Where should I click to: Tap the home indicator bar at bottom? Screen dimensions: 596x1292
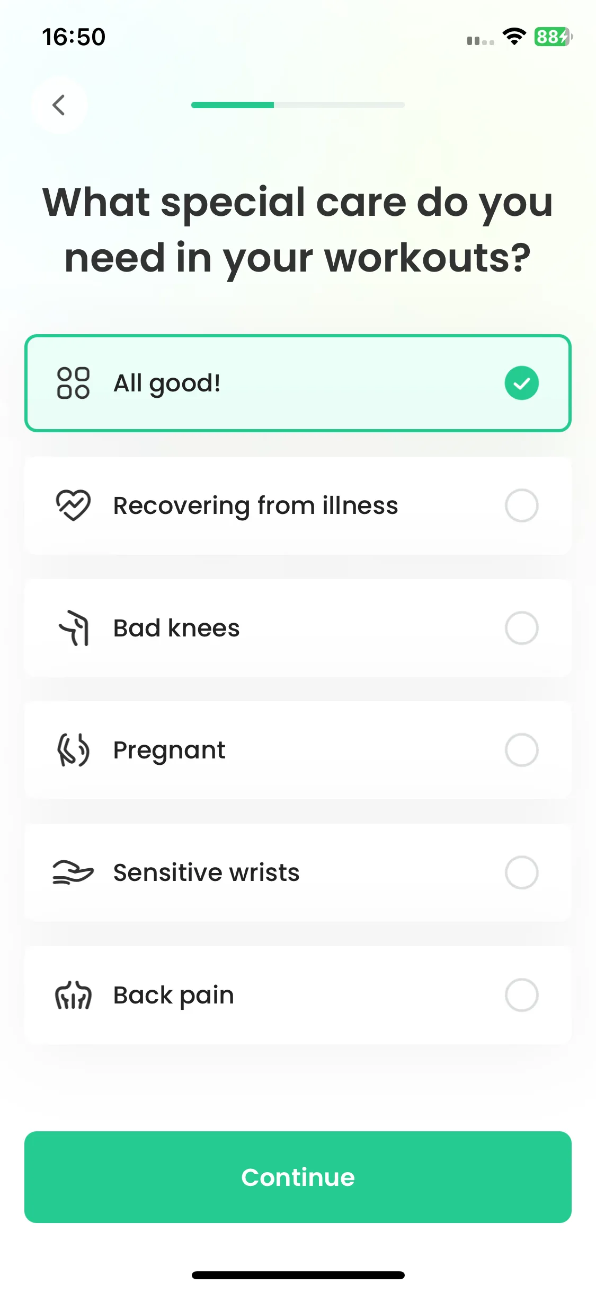[x=298, y=1275]
